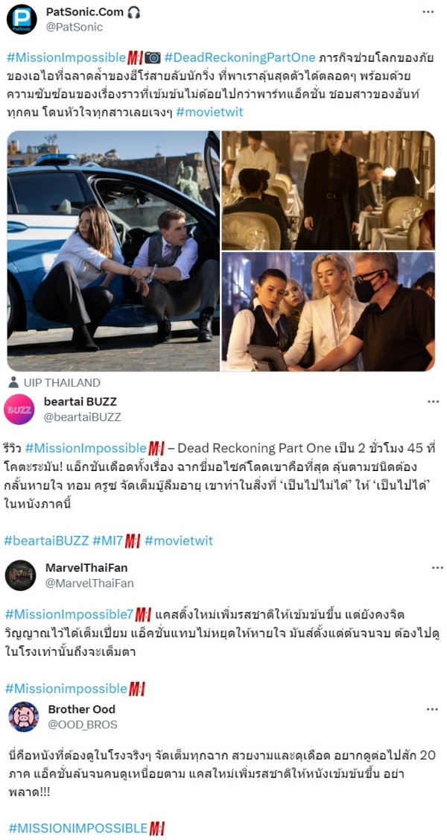Viewport: 447px width, 840px height.
Task: Open more options on beartai BUZZ tweet
Action: 433,402
